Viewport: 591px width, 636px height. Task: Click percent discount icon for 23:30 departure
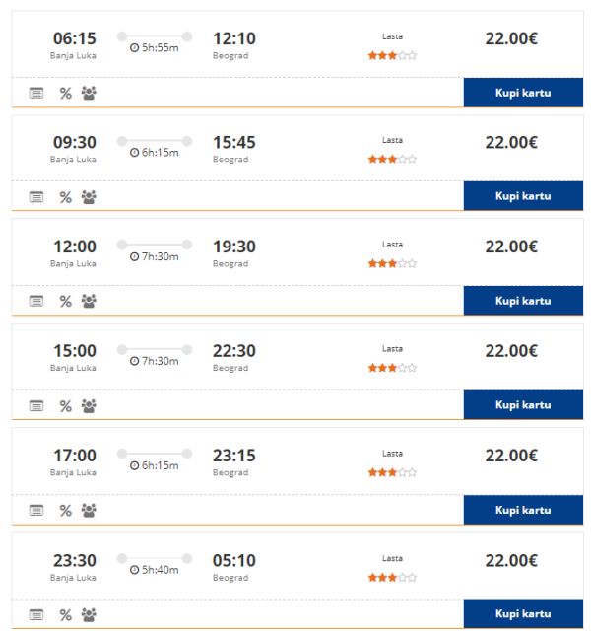pos(65,615)
